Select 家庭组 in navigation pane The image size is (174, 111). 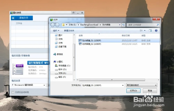coord(60,54)
